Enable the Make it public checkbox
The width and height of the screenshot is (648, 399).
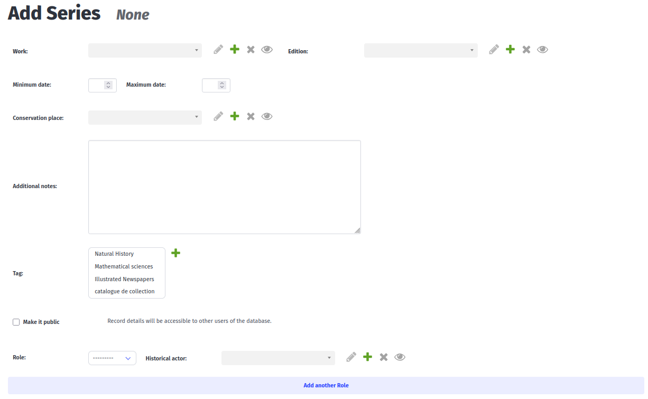point(16,321)
